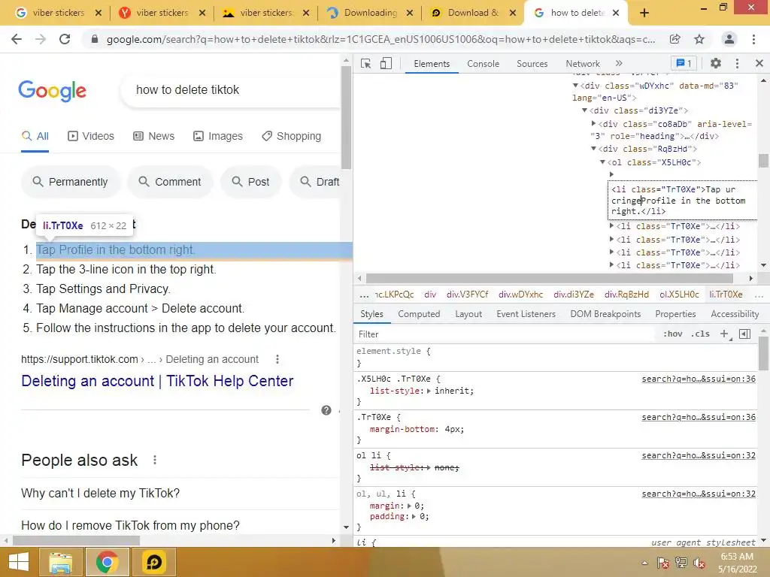Screen dimensions: 770x577
Task: Close the DevTools panel
Action: coord(759,63)
